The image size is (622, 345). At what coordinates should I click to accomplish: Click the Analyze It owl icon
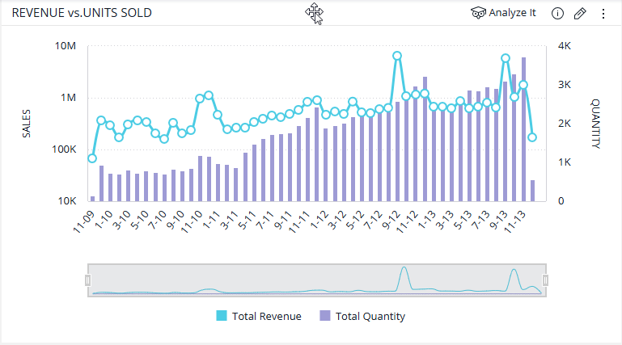point(478,13)
